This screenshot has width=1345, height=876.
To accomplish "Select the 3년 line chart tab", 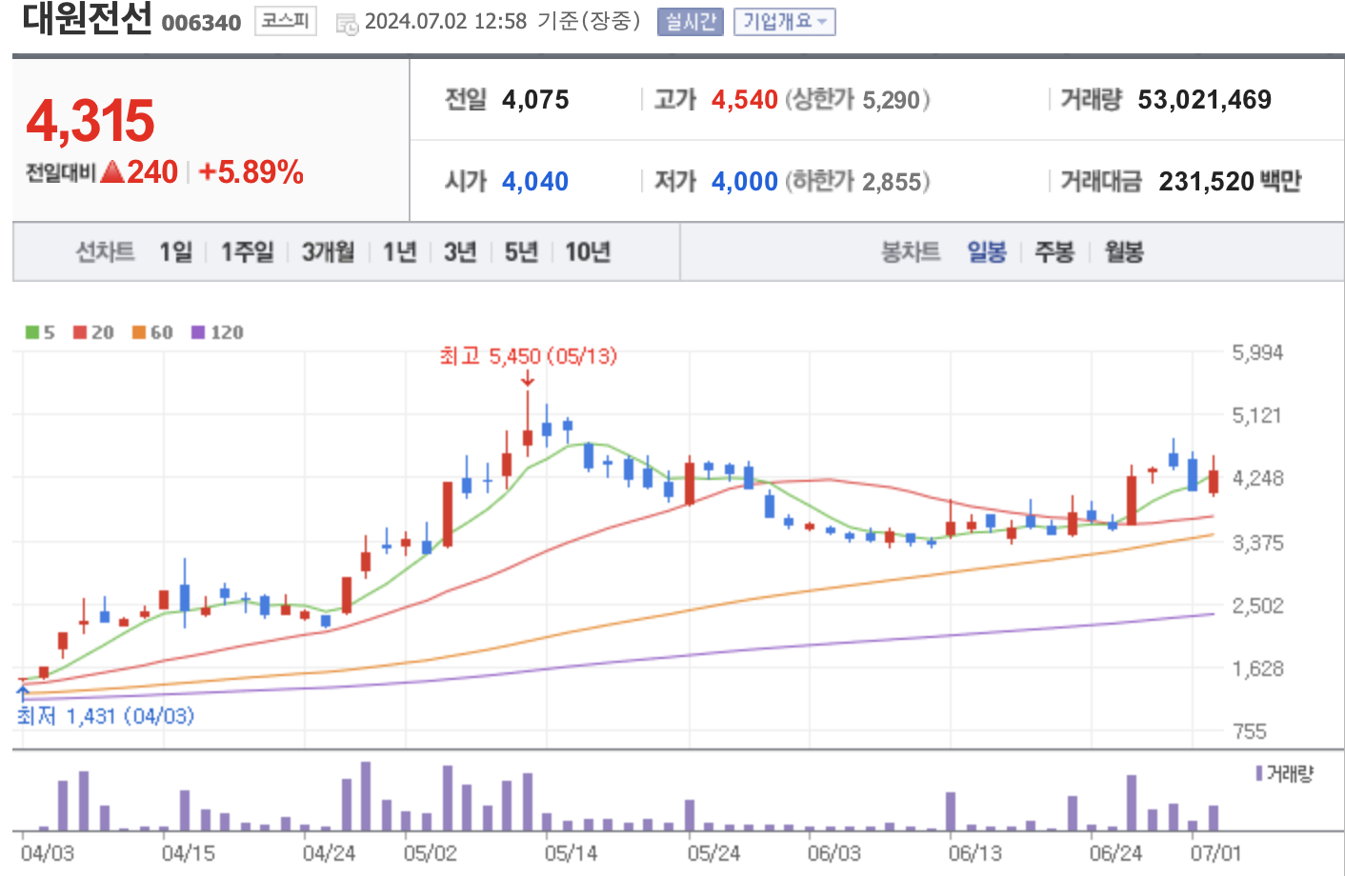I will [x=460, y=251].
